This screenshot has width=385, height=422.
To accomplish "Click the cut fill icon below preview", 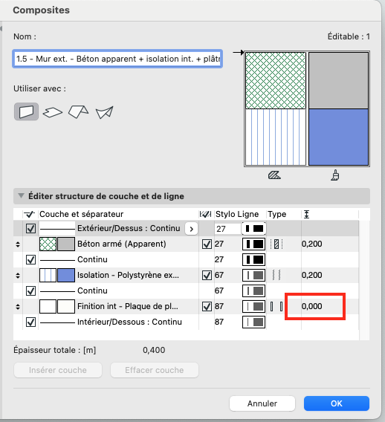I will point(274,175).
